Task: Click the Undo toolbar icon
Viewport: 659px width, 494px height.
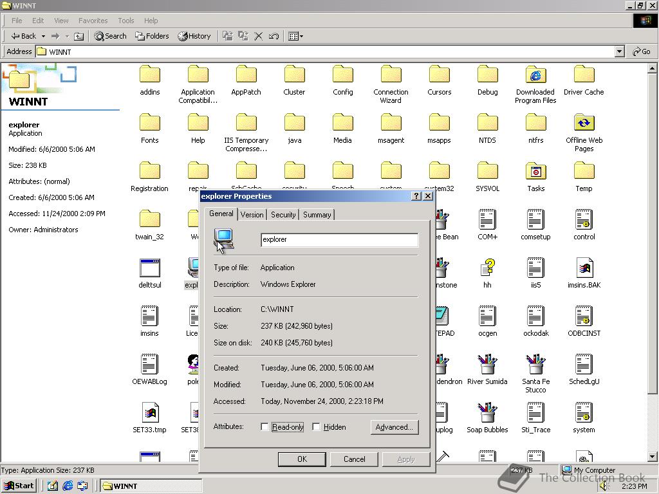Action: pos(274,36)
